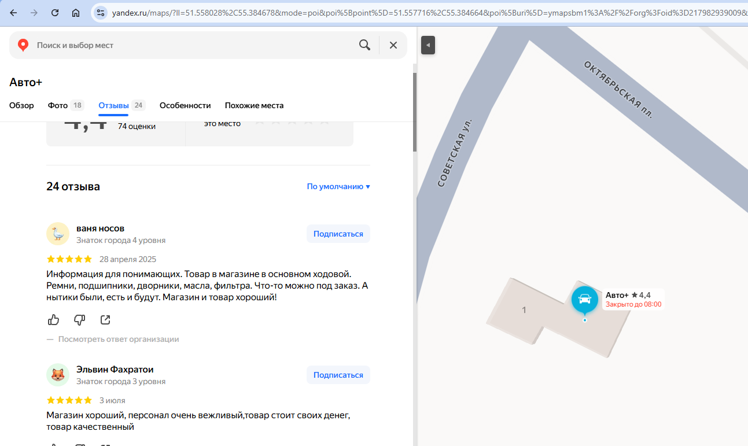Click review text starting Магазин хороший
The image size is (748, 446).
[x=198, y=421]
